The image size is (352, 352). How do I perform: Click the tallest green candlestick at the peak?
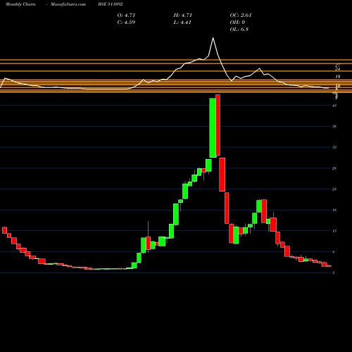tap(213, 128)
